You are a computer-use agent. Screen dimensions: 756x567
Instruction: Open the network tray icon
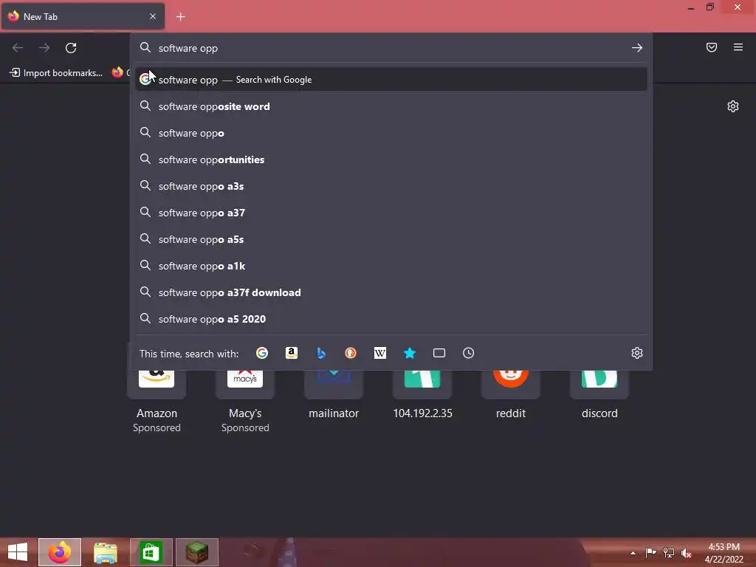[669, 553]
